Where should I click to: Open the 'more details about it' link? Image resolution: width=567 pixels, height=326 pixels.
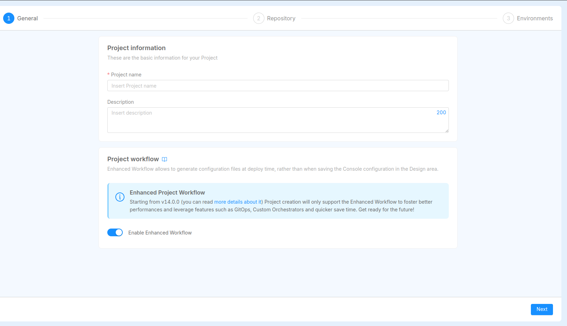tap(238, 202)
